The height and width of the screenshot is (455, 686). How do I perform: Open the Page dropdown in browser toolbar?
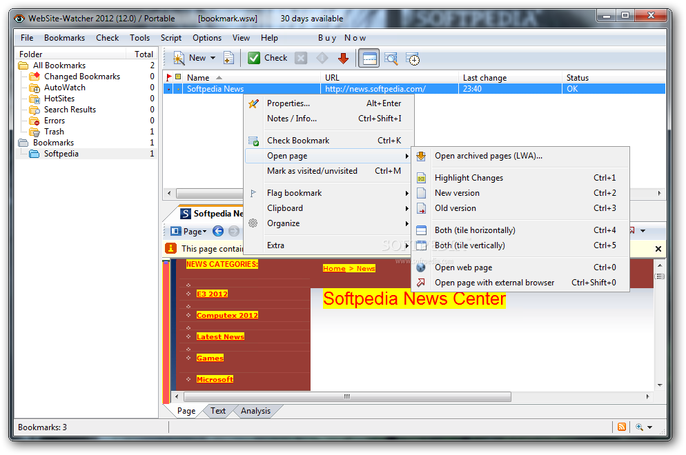point(188,231)
